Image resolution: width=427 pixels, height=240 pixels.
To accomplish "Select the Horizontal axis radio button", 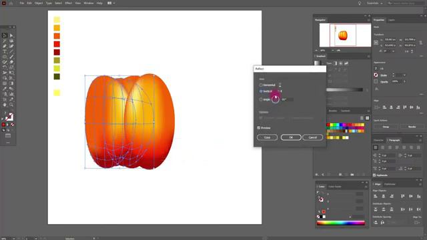I will [x=261, y=85].
